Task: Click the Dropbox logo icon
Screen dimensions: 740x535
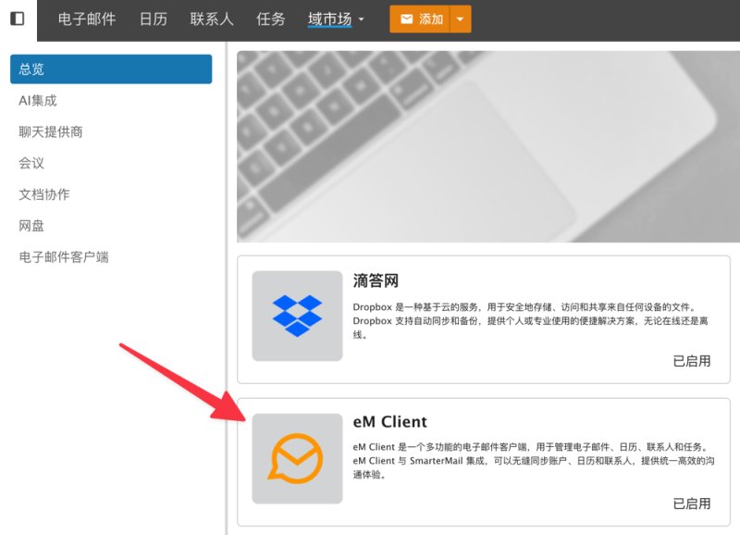Action: coord(297,316)
